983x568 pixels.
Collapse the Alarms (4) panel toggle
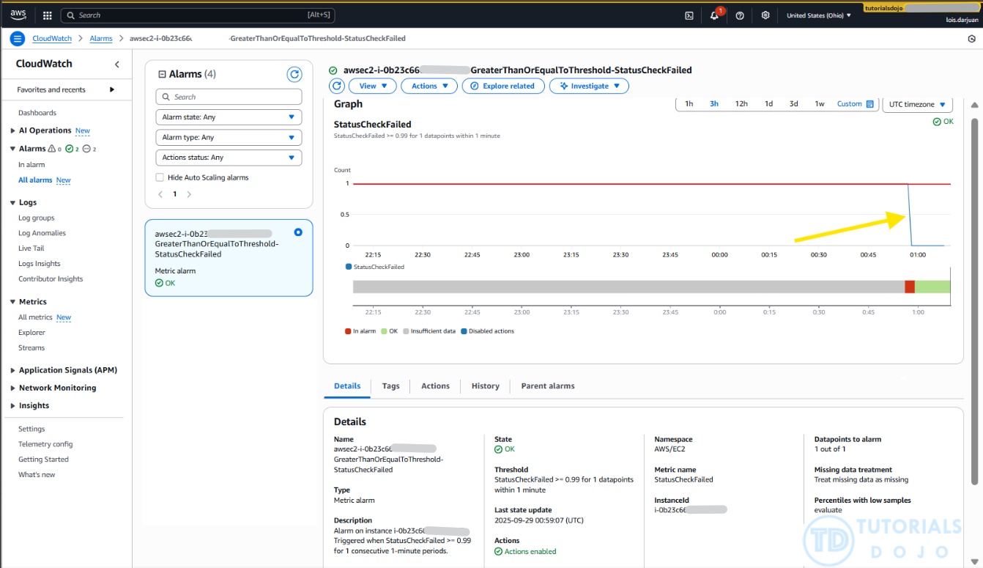coord(162,74)
